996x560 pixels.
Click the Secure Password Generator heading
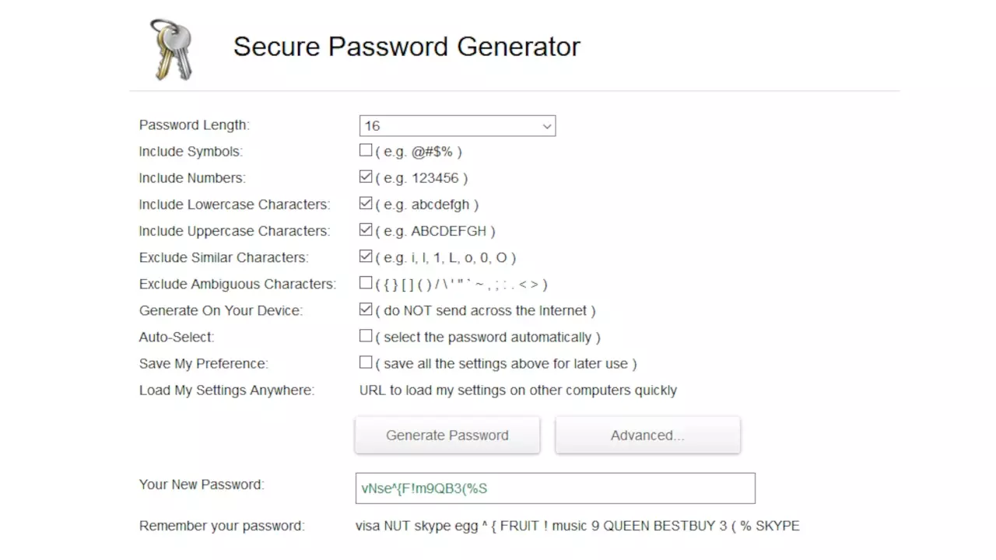[406, 47]
